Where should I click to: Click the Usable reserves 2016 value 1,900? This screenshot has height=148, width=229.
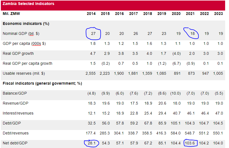(119, 73)
